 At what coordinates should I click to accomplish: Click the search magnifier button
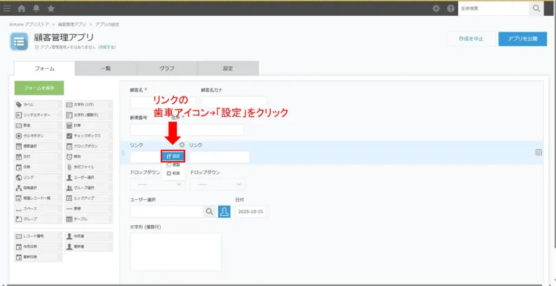click(536, 9)
